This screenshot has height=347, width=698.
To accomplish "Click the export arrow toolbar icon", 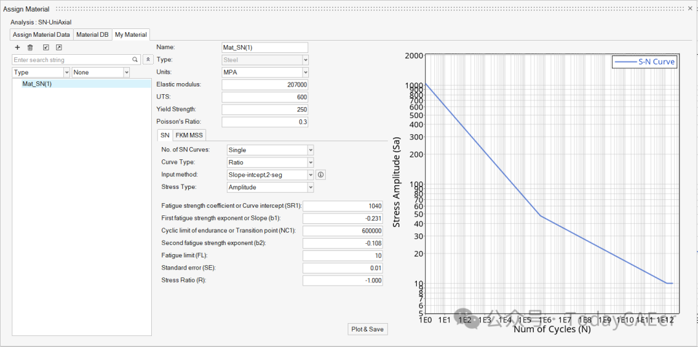I will point(59,48).
